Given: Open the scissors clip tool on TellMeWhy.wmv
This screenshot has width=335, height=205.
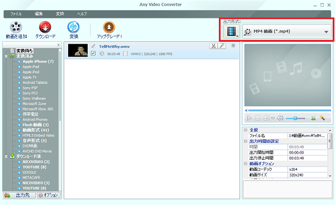Looking at the screenshot, I should coord(213,46).
